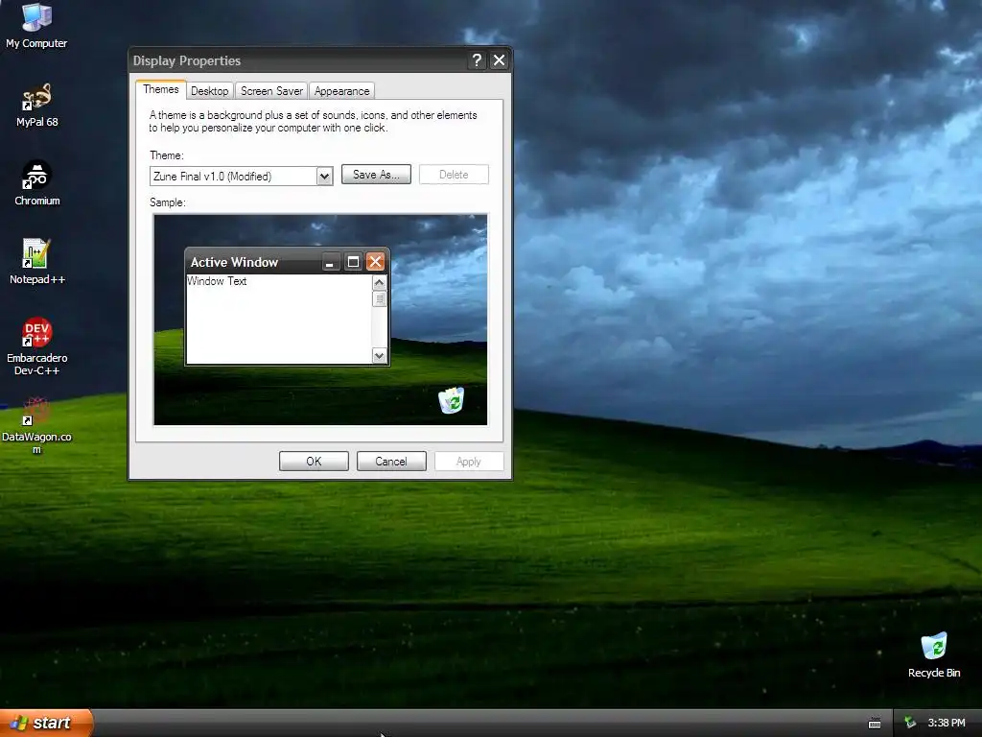Click Cancel in Display Properties
The height and width of the screenshot is (737, 982).
click(x=391, y=462)
